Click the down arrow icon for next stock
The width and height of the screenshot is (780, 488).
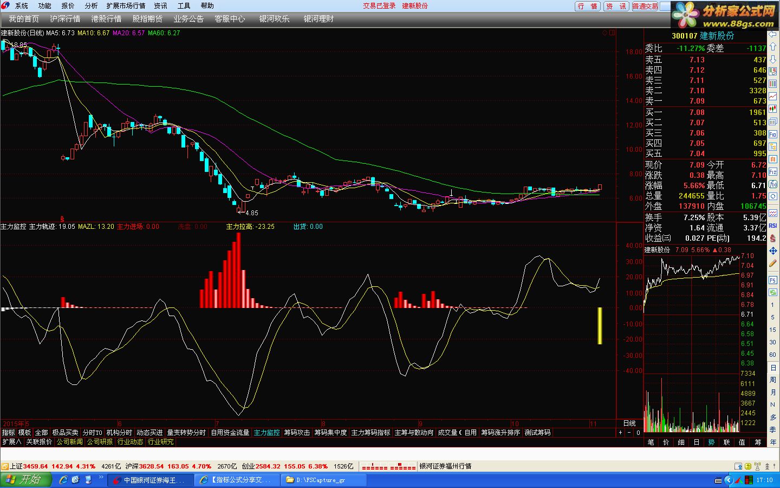(x=773, y=59)
